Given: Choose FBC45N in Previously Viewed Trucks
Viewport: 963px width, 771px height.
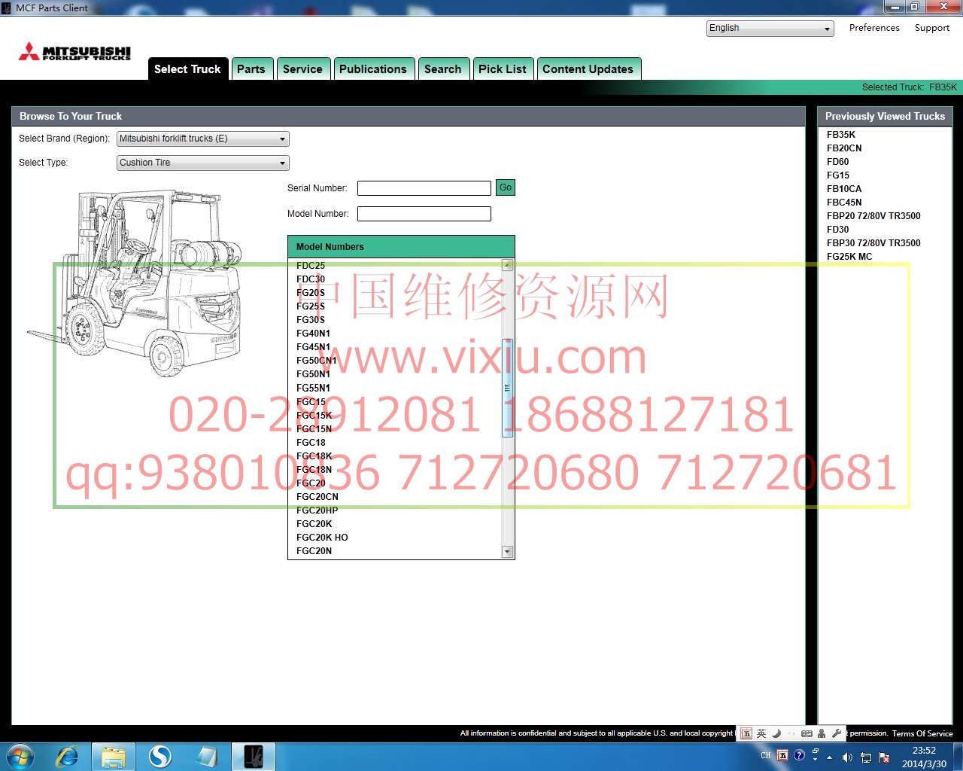Looking at the screenshot, I should coord(844,203).
